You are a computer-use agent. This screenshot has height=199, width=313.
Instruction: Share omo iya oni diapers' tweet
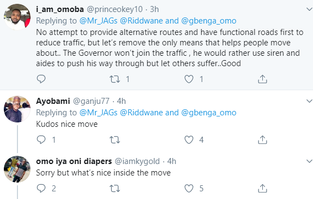coord(262,188)
